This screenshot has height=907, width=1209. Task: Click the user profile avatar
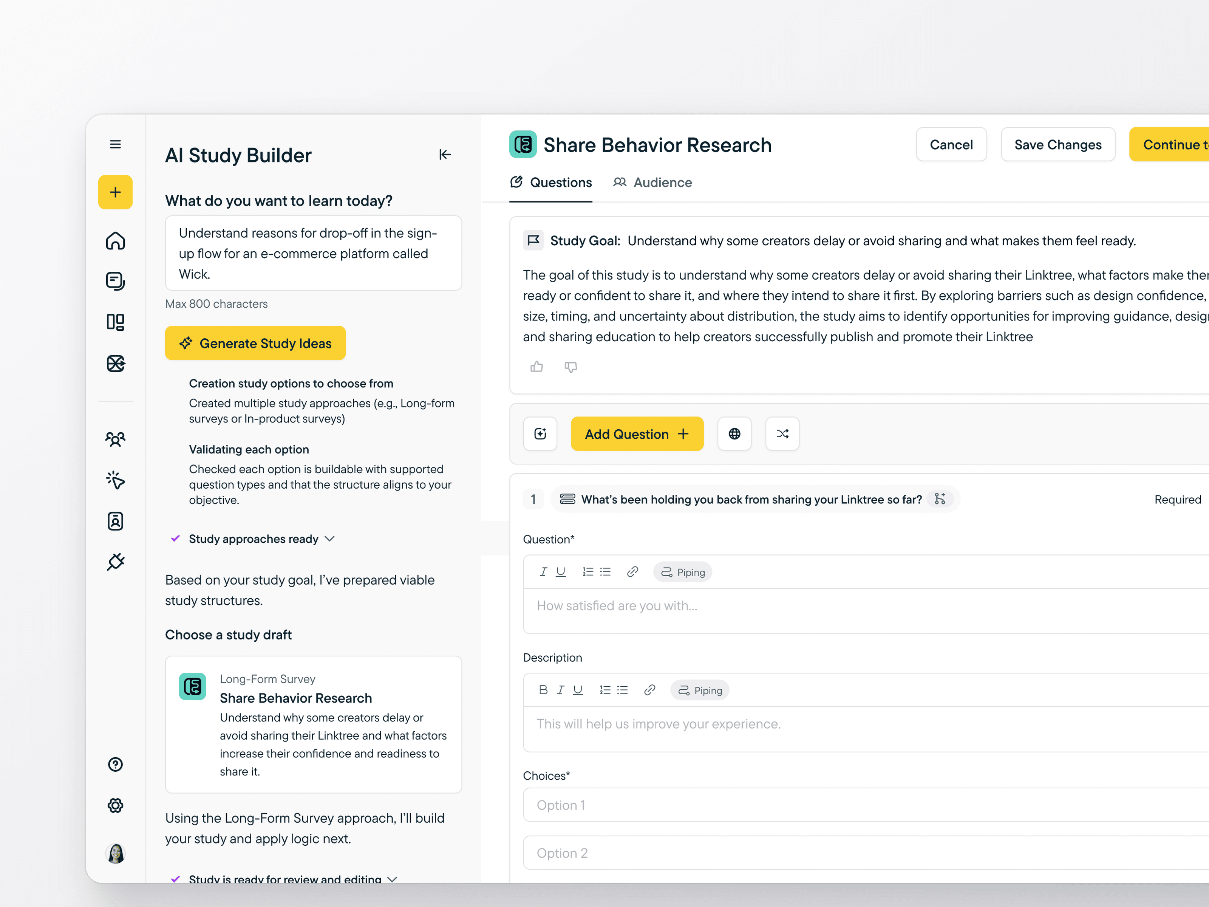115,853
